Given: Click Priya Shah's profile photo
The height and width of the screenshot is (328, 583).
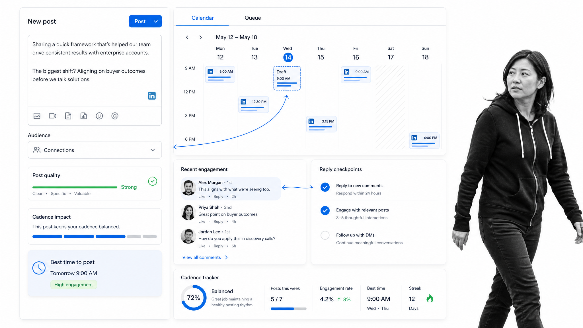Looking at the screenshot, I should point(188,213).
